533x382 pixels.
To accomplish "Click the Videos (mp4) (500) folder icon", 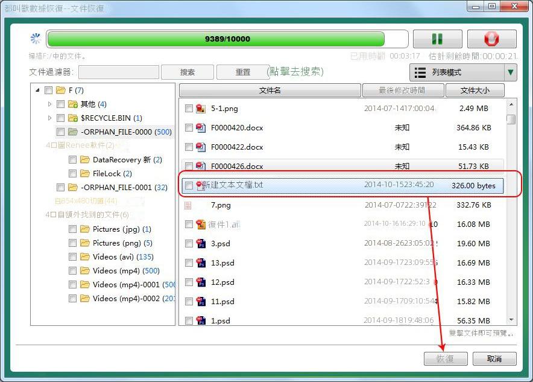I will tap(84, 271).
